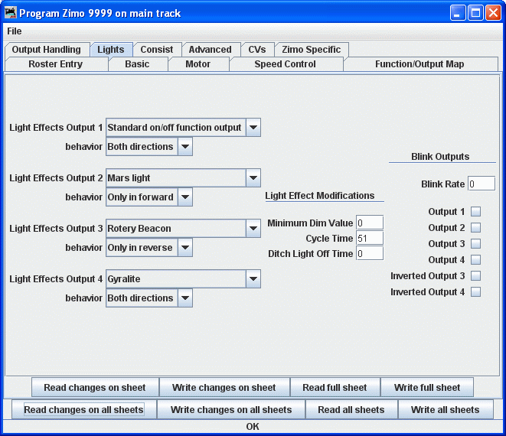Screen dimensions: 506x436
Task: Open the Speed Control tab
Action: (x=286, y=64)
